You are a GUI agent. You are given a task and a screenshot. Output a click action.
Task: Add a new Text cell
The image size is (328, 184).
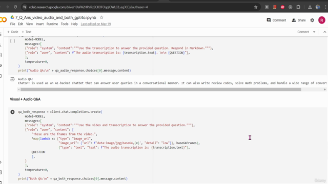(26, 32)
